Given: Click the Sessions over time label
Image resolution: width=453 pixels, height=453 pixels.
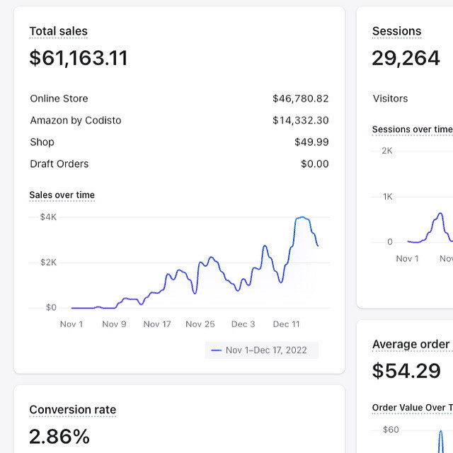Looking at the screenshot, I should pyautogui.click(x=412, y=130).
